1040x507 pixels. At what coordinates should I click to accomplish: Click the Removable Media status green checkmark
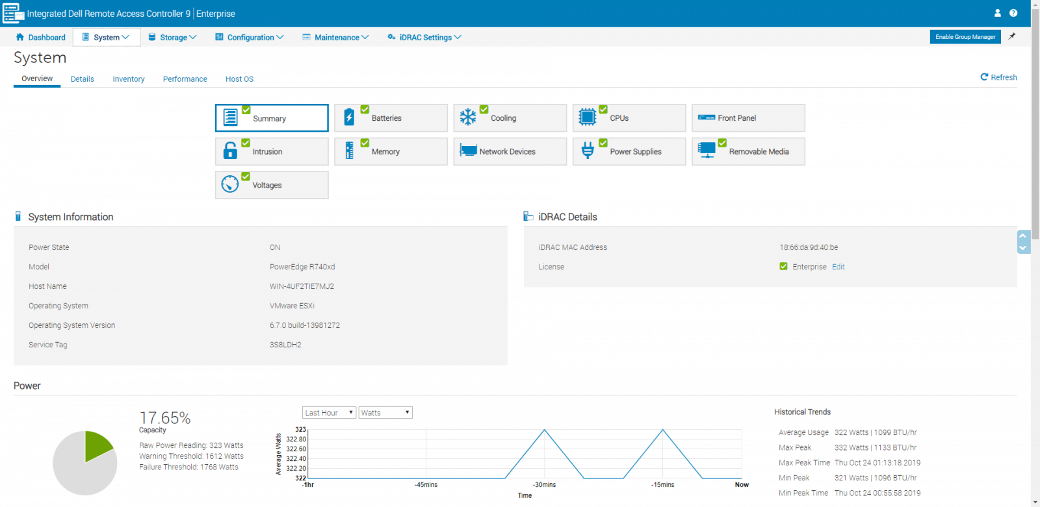coord(722,143)
